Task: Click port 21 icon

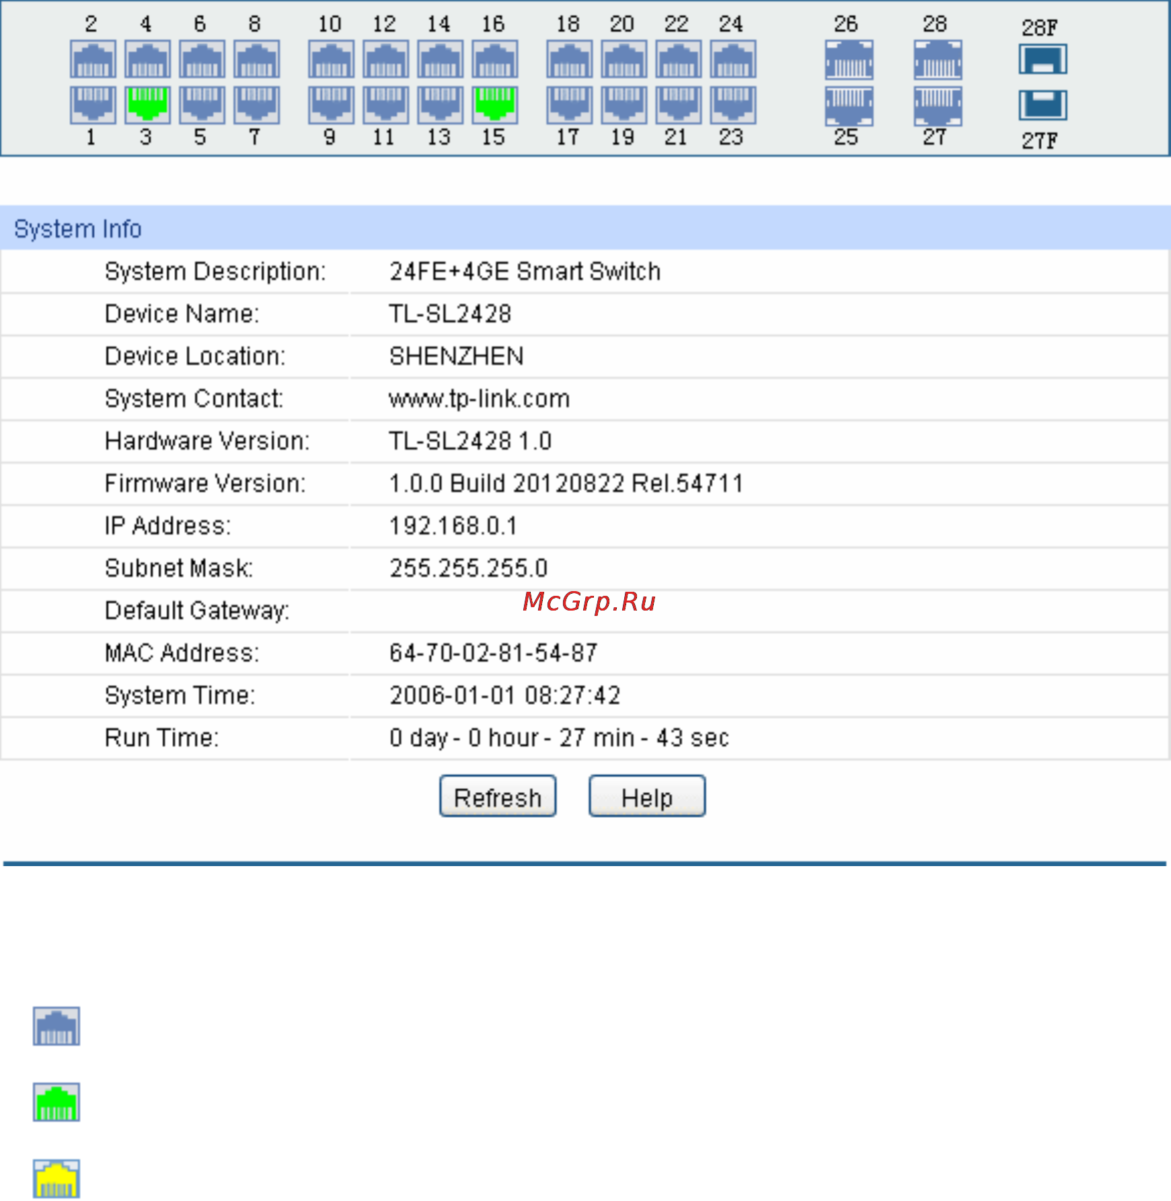Action: (x=678, y=105)
